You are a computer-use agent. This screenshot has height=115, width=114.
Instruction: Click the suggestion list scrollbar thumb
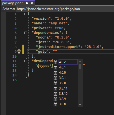[80, 67]
